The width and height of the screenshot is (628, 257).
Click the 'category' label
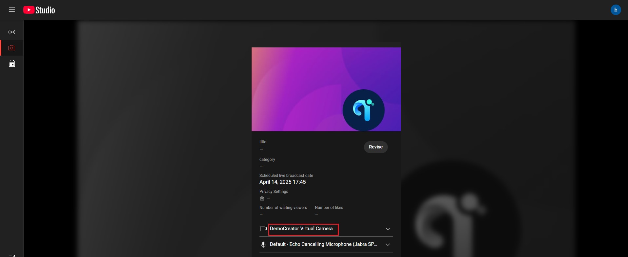coord(267,160)
